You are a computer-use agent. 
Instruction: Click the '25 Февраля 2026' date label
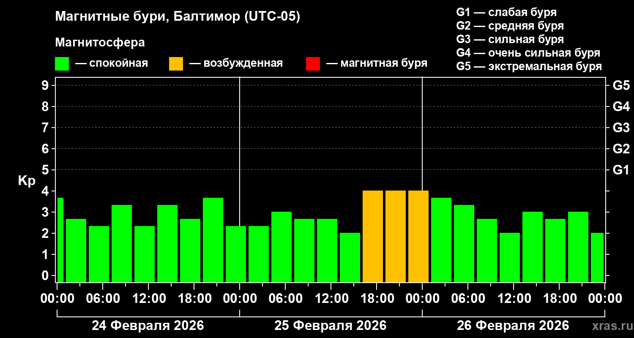(331, 326)
